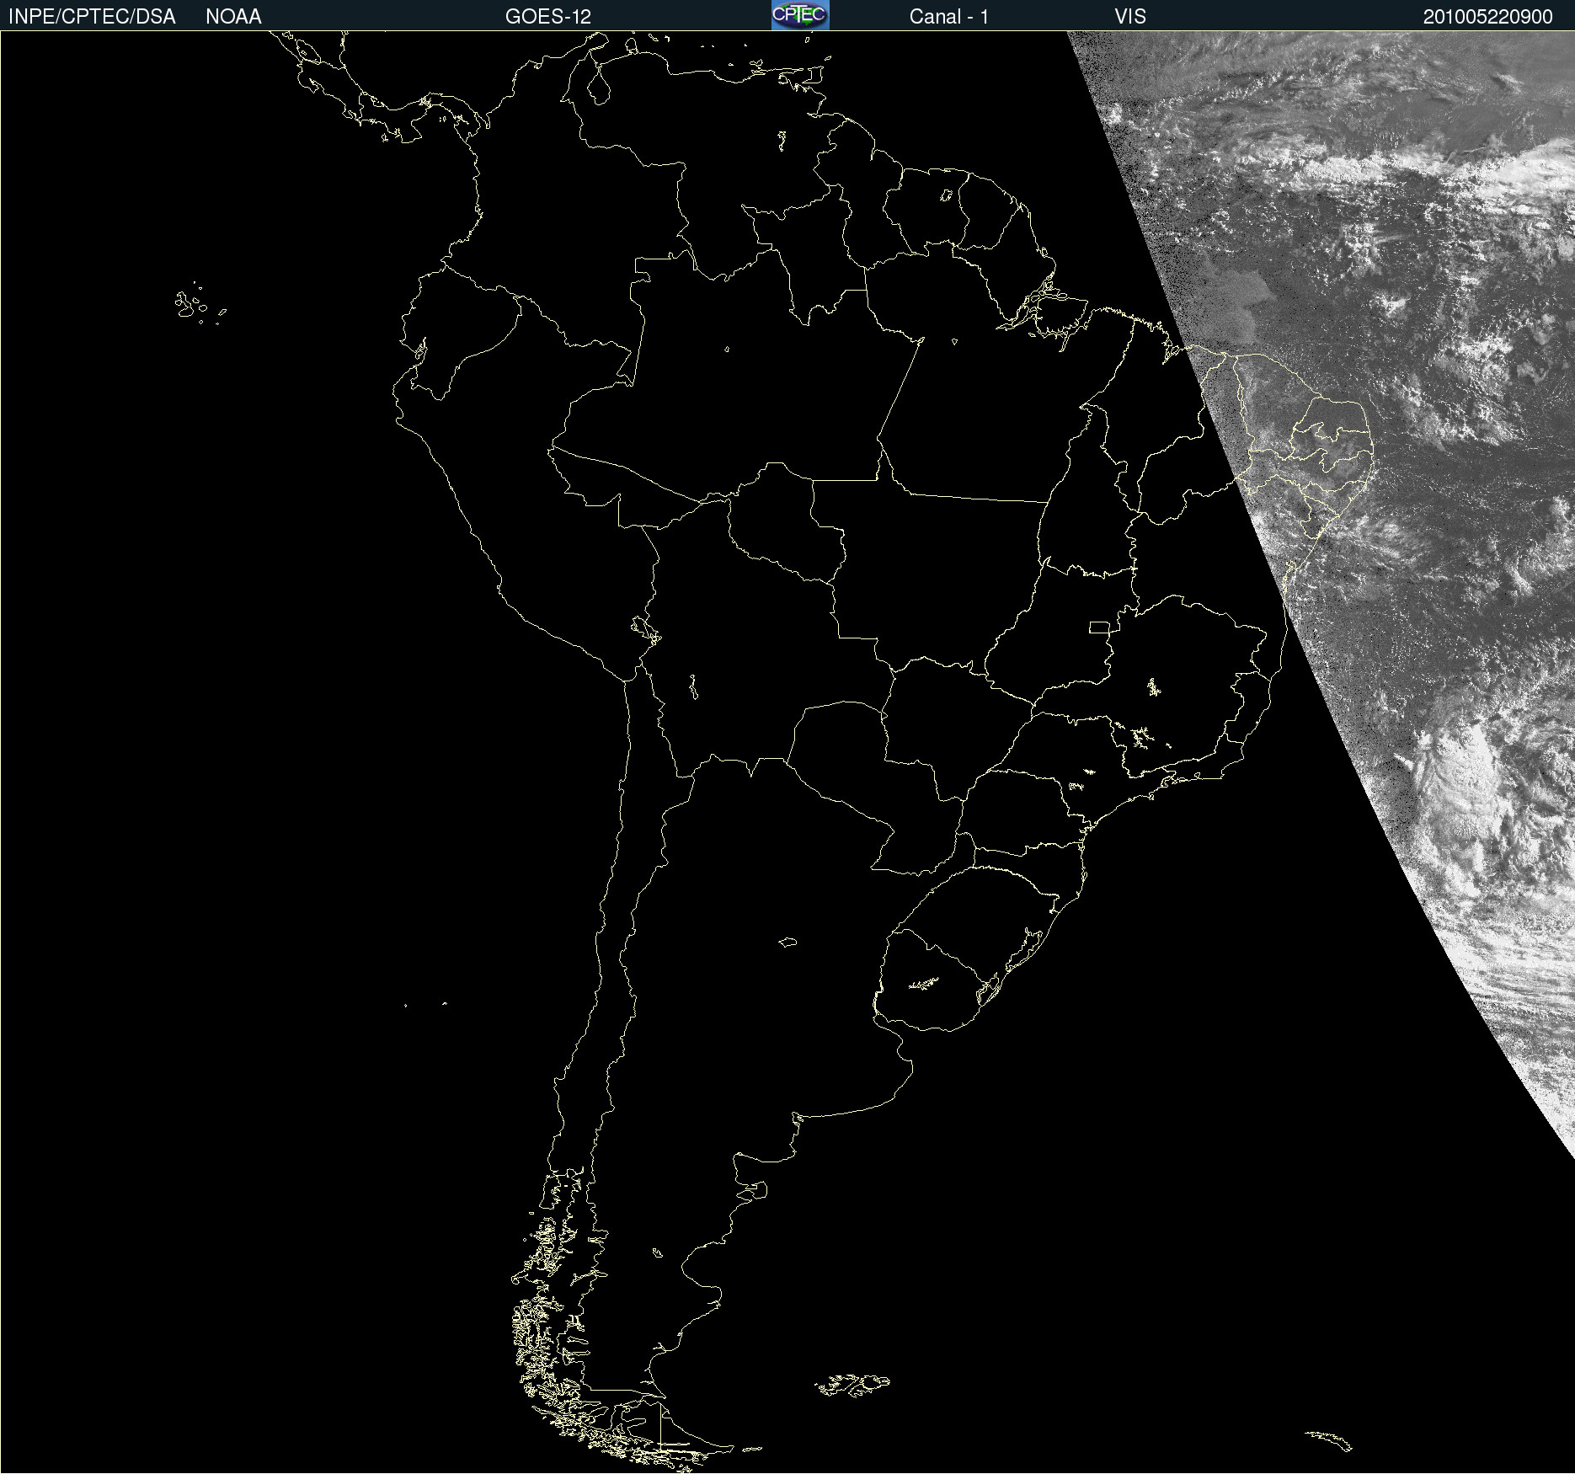Click the VIS channel label
The image size is (1575, 1474).
point(1130,17)
